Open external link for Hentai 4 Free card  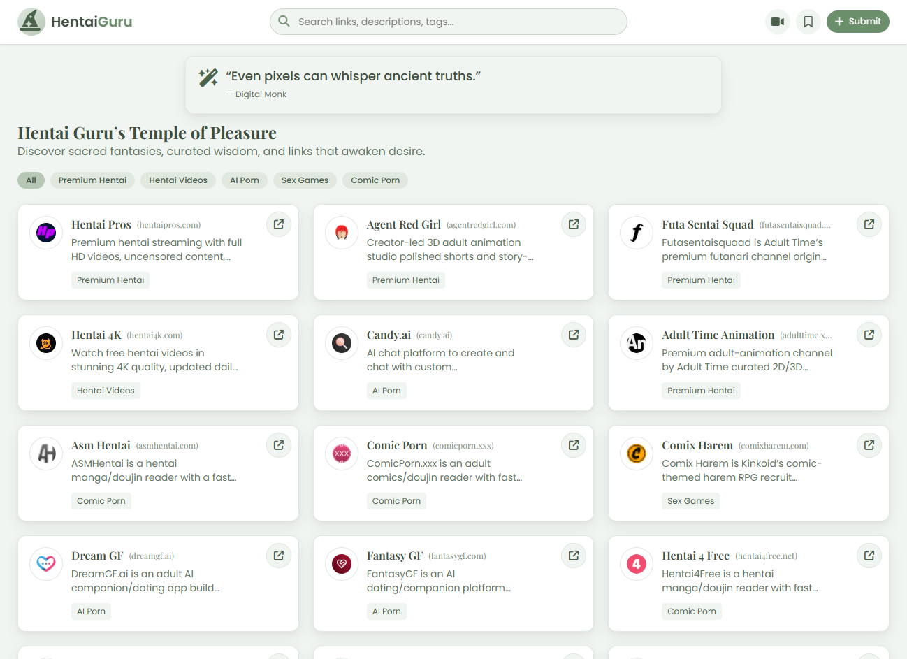point(869,556)
